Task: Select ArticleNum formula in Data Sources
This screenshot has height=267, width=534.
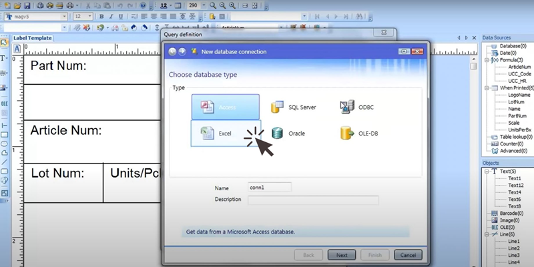Action: tap(519, 67)
